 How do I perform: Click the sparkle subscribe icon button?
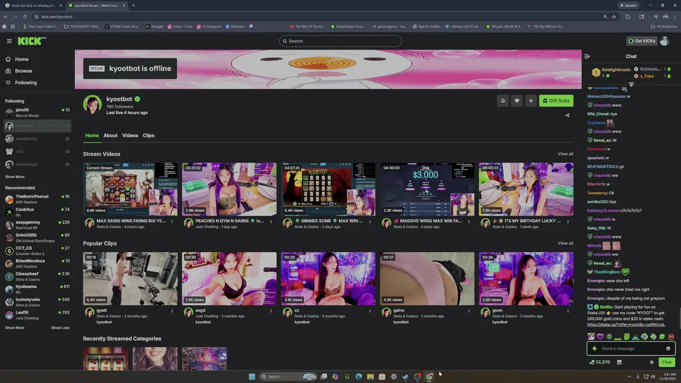coord(530,101)
